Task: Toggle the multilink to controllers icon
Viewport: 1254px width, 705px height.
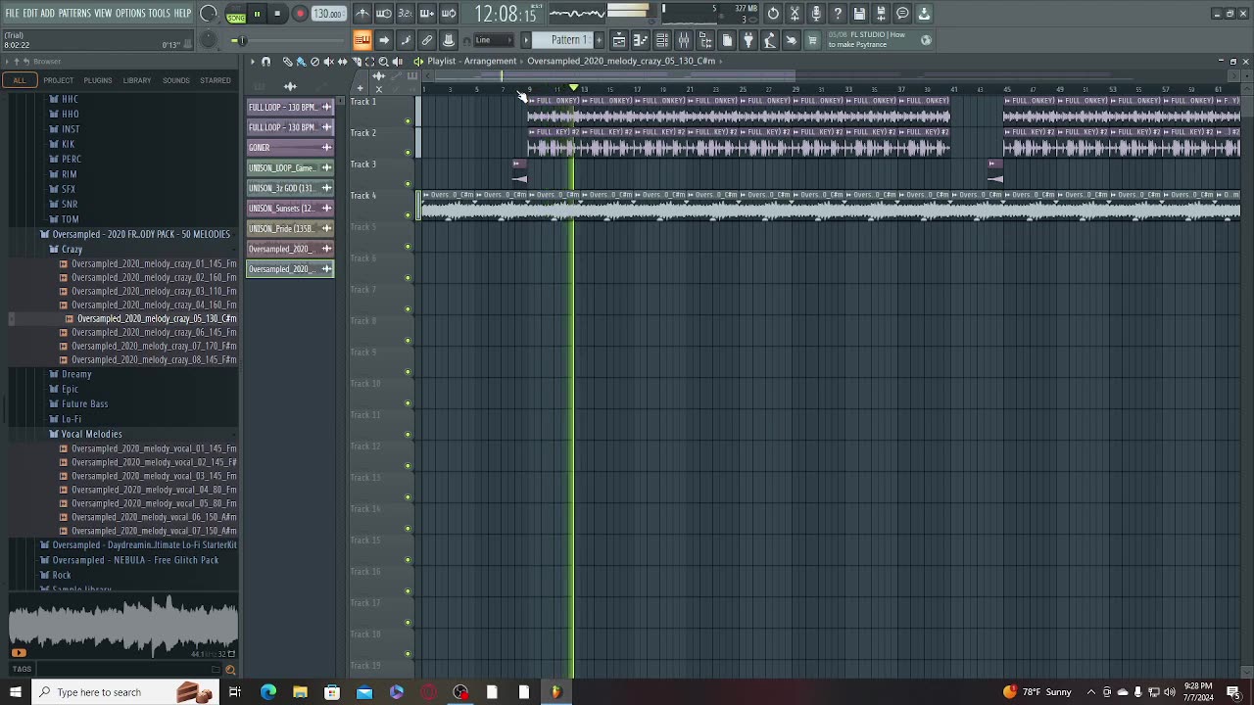Action: 427,40
